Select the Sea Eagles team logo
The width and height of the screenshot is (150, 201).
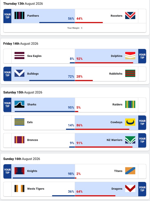pyautogui.click(x=19, y=56)
